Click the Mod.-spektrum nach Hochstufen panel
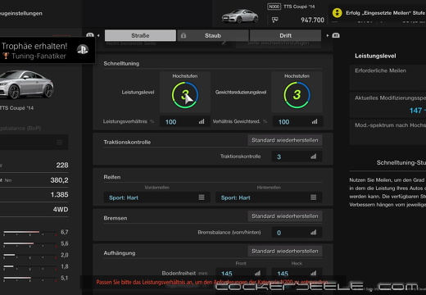 pyautogui.click(x=387, y=132)
